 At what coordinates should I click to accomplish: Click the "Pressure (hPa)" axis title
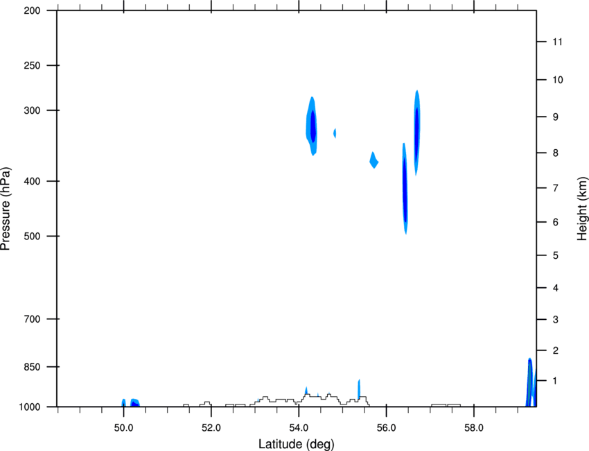pos(6,209)
